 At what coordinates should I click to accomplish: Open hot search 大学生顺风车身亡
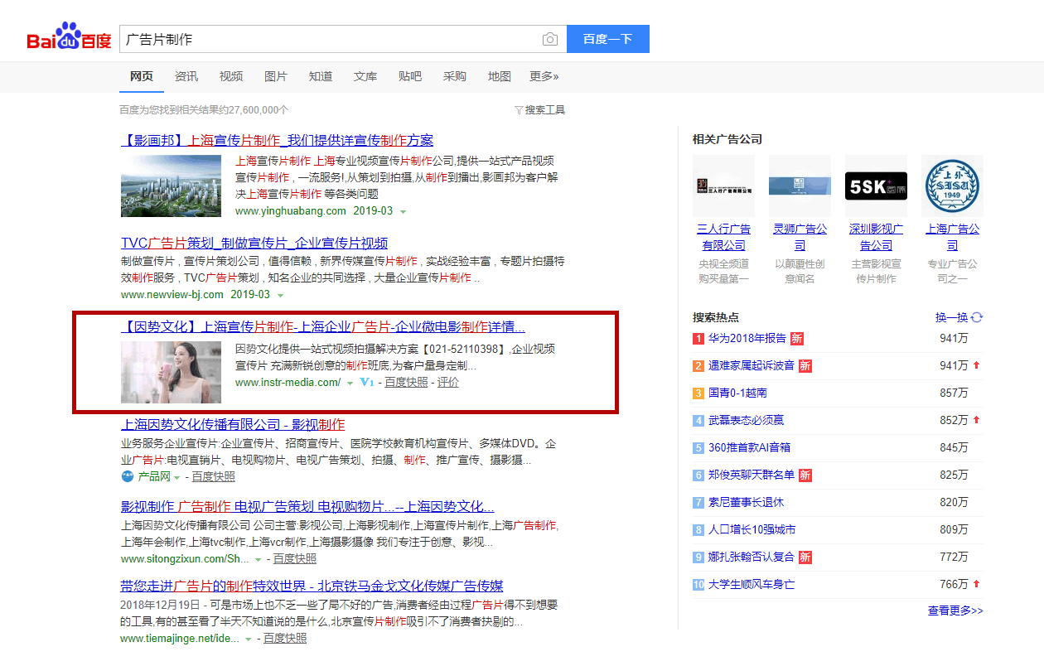(x=752, y=585)
